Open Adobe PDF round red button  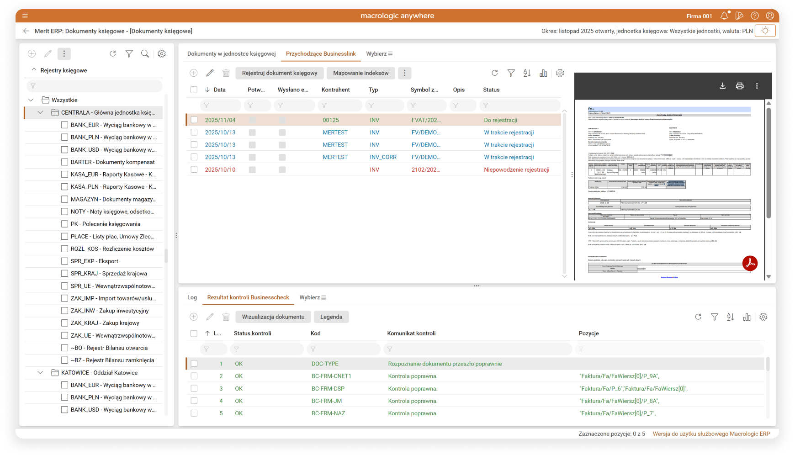click(x=750, y=263)
